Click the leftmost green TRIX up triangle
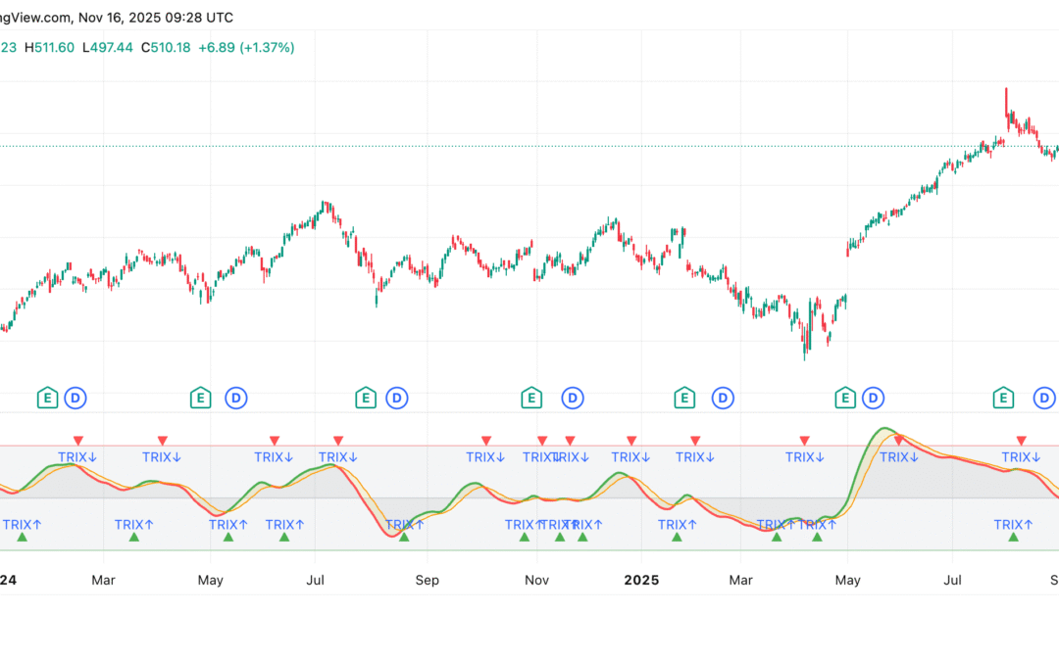 23,537
